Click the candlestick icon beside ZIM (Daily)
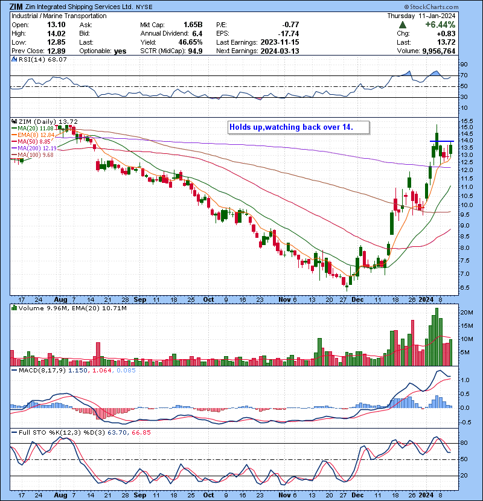483x501 pixels. (14, 121)
